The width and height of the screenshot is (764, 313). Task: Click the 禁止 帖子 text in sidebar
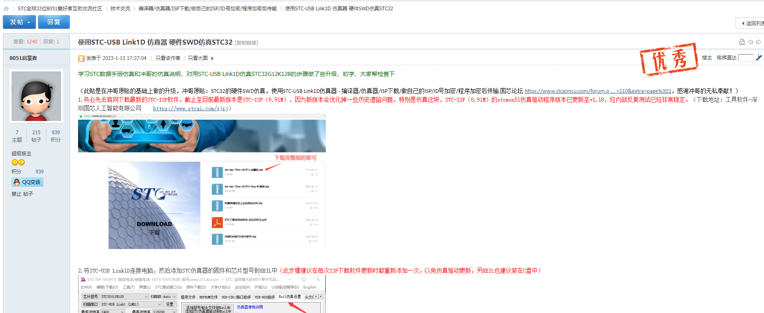coord(22,194)
